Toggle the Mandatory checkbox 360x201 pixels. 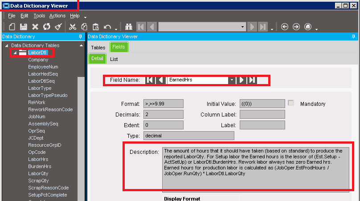tap(291, 103)
